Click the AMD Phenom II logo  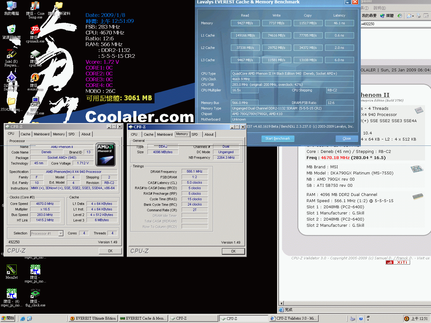[x=106, y=154]
